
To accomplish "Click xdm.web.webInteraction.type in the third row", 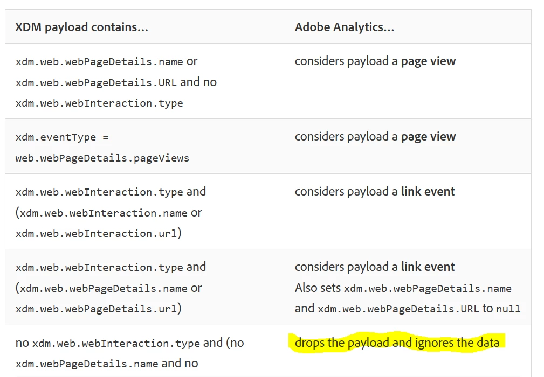I will coord(99,192).
